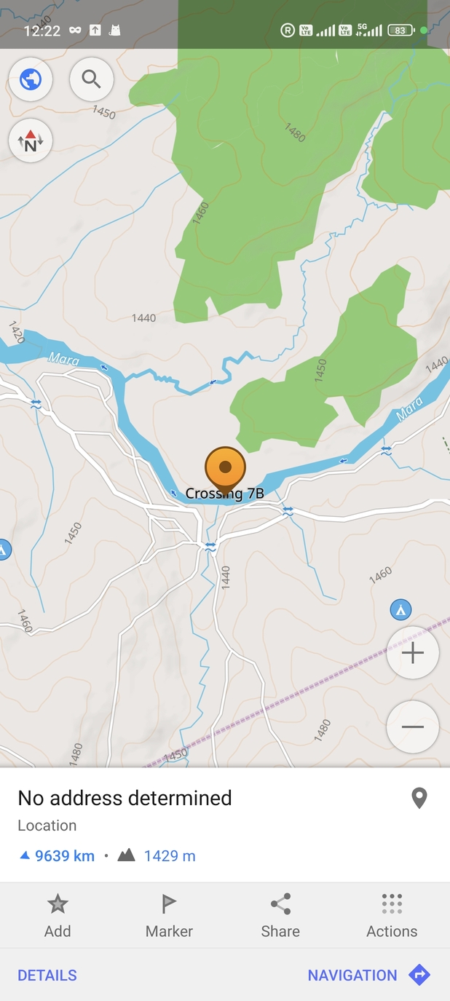Start NAVIGATION to this point
This screenshot has width=450, height=1001.
pyautogui.click(x=369, y=975)
